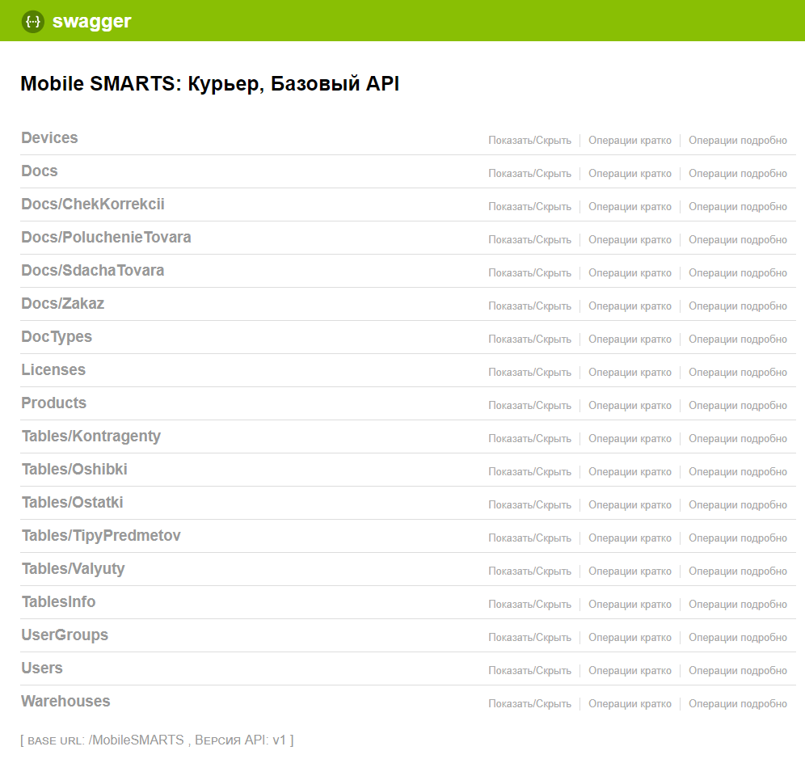Toggle Показать/Скрыть for Warehouses
The image size is (805, 776).
(530, 703)
